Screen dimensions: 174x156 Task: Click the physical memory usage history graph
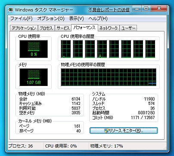coord(109,77)
